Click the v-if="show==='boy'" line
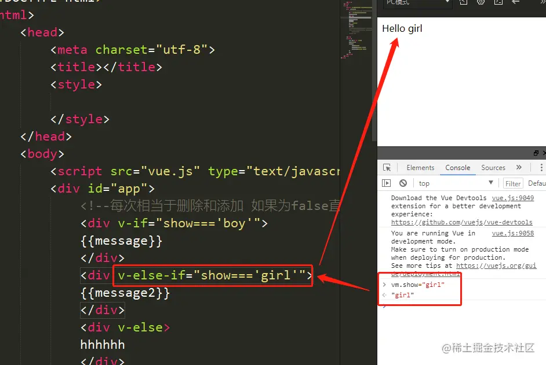The image size is (546, 365). pyautogui.click(x=174, y=223)
